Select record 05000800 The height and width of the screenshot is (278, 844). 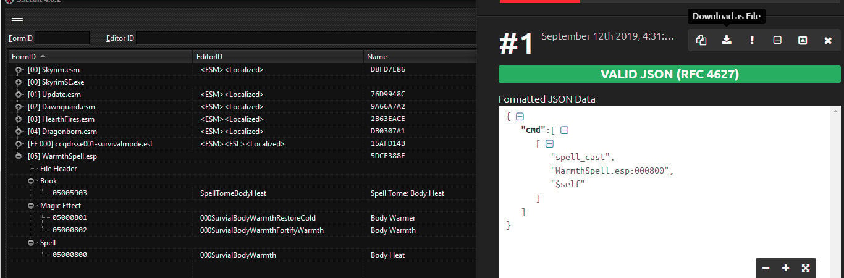[x=70, y=255]
